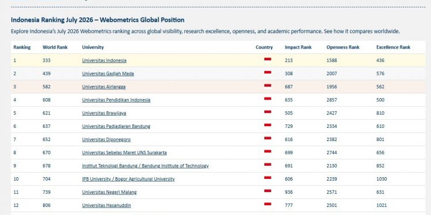Select world rank 806 cell
This screenshot has width=431, height=215.
click(47, 205)
